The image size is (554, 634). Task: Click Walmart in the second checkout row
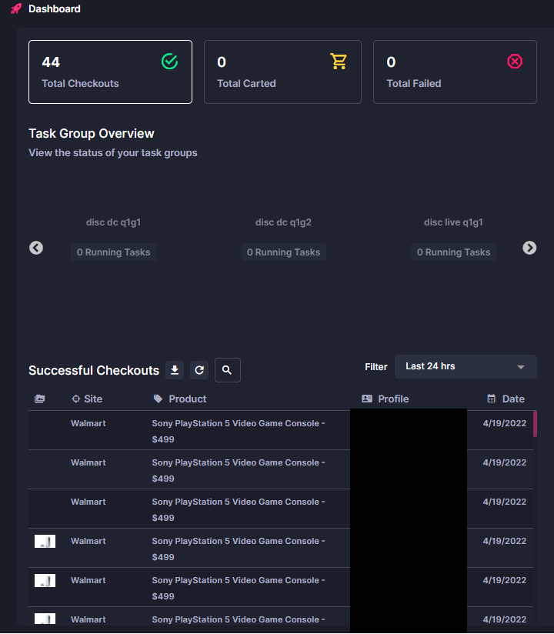pos(88,462)
